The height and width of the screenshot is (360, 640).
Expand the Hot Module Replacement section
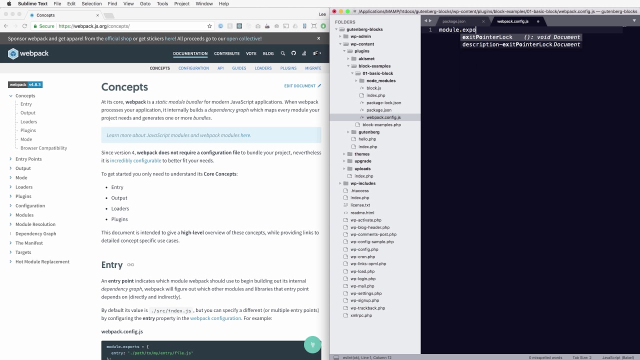pyautogui.click(x=10, y=261)
